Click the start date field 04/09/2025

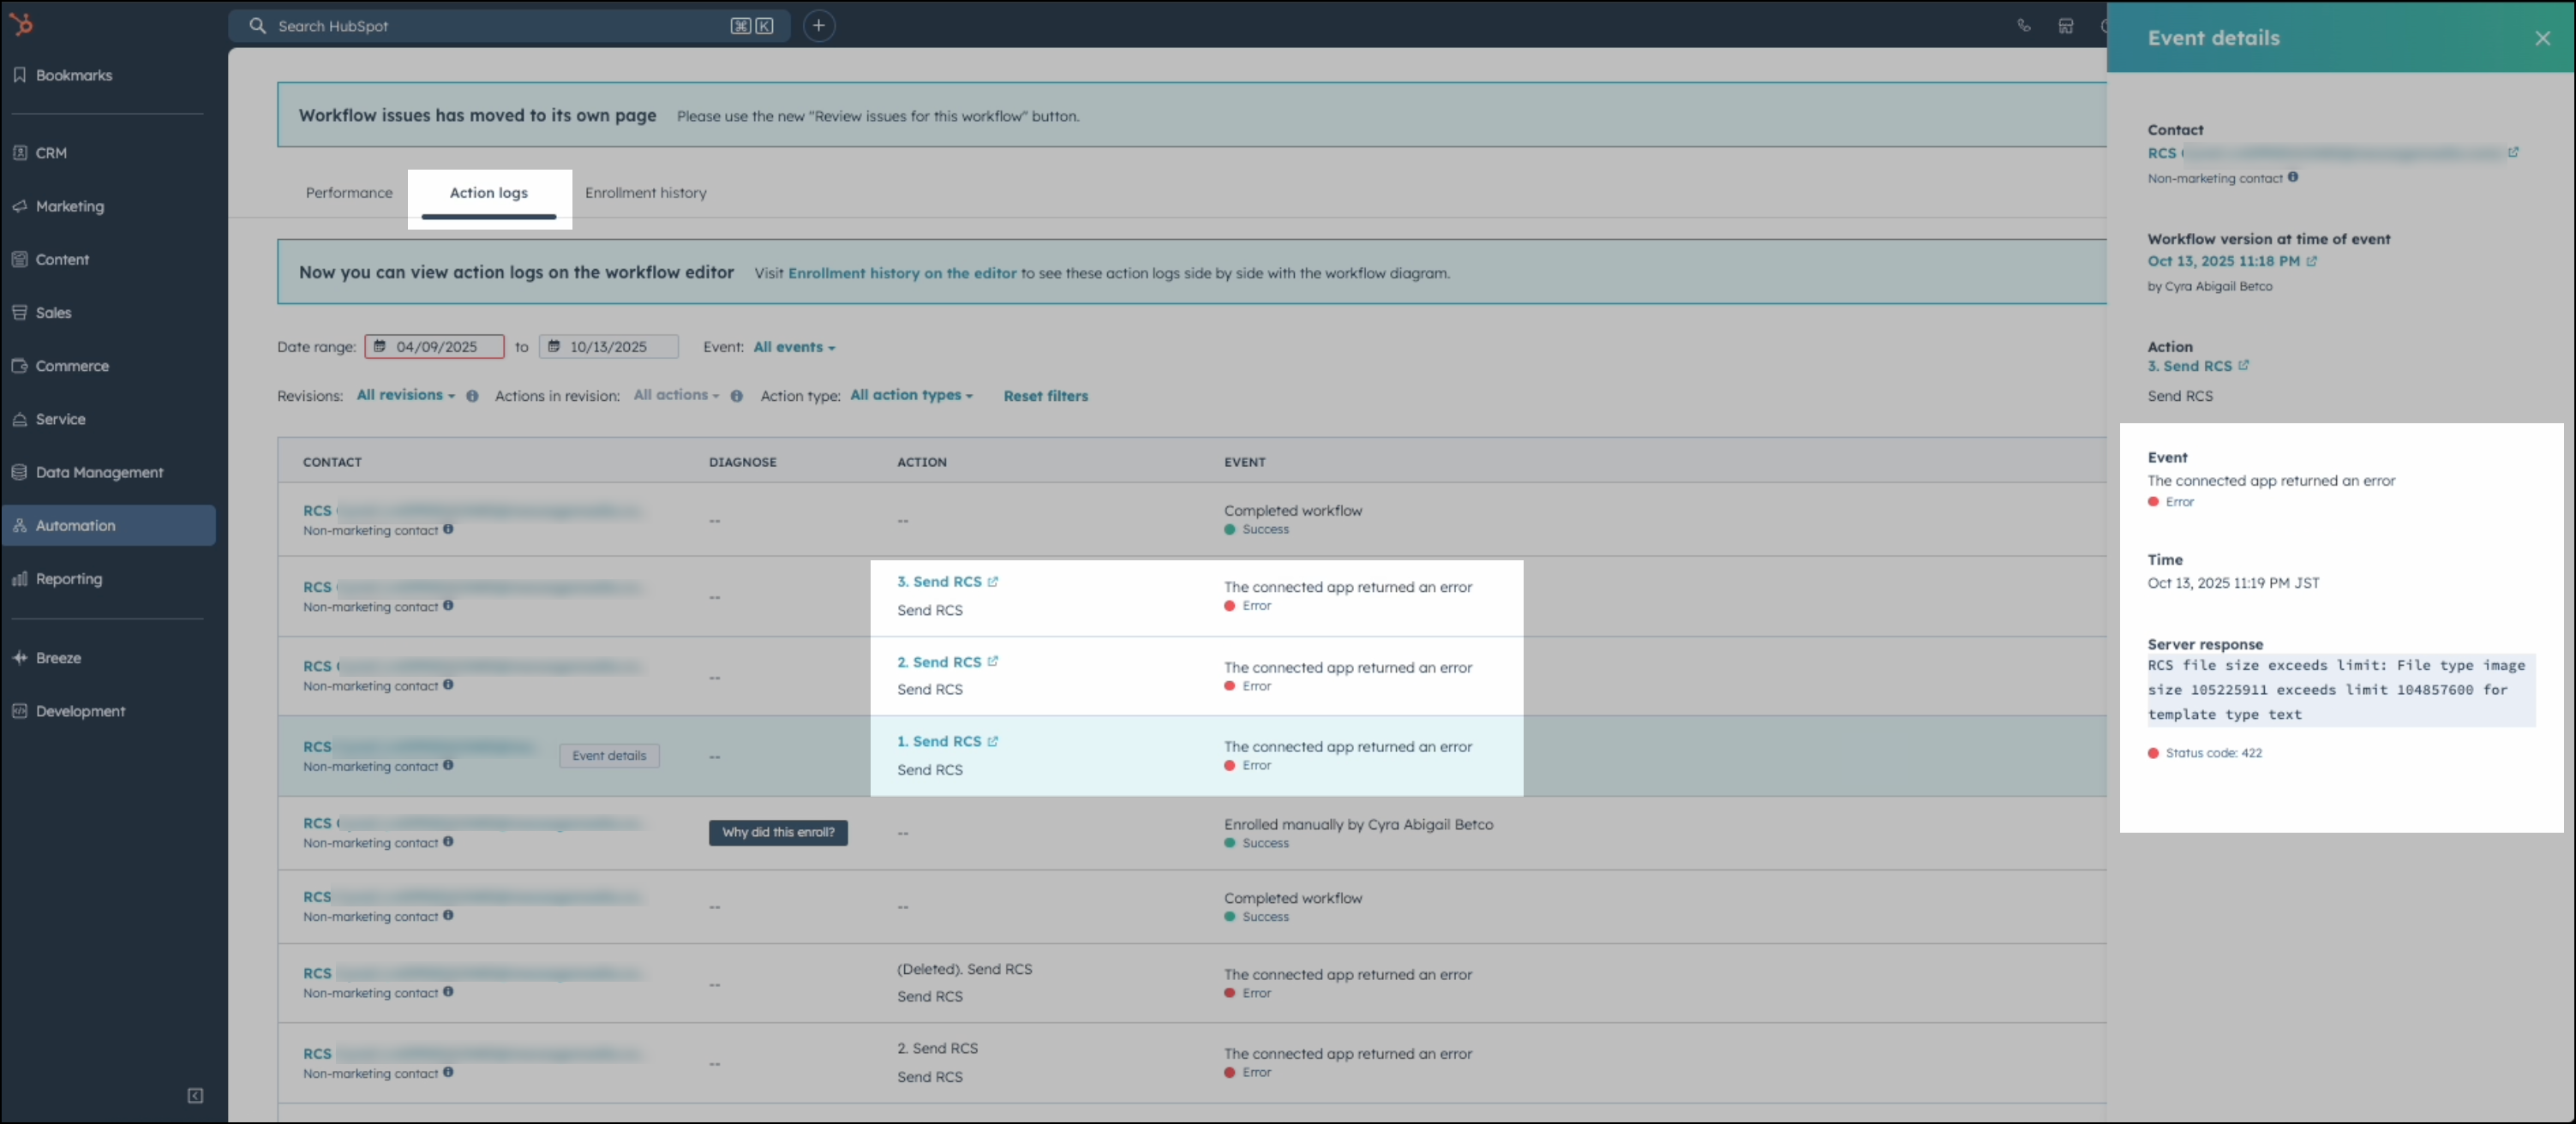click(435, 347)
